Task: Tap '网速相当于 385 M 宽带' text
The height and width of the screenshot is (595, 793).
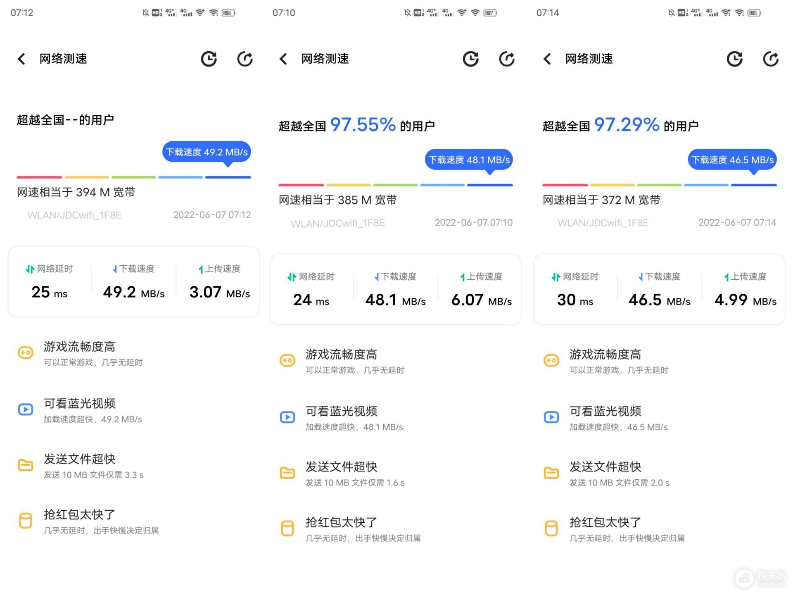Action: tap(338, 200)
